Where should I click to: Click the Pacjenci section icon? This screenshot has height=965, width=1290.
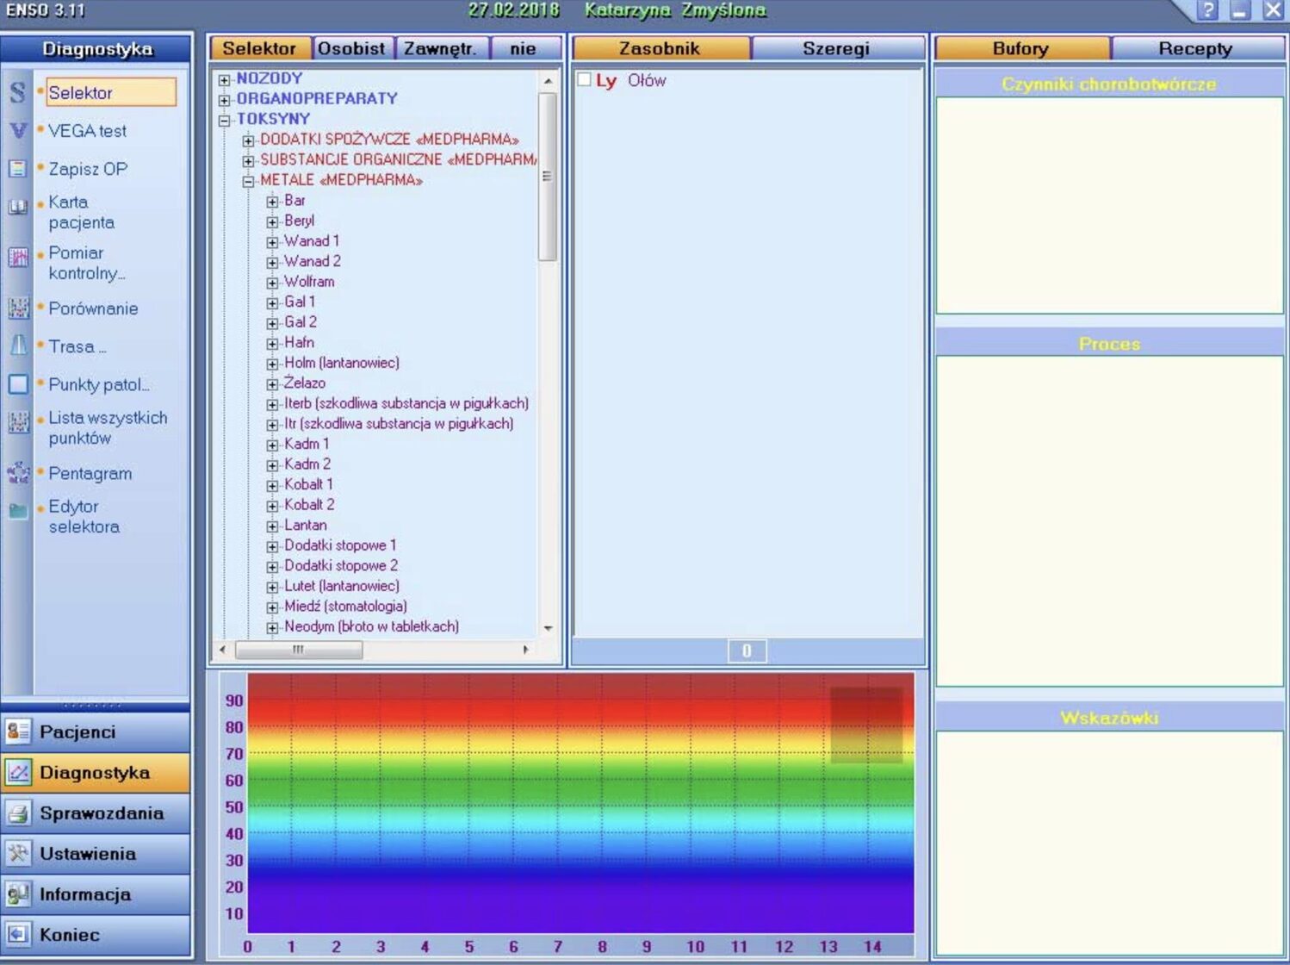pyautogui.click(x=17, y=732)
